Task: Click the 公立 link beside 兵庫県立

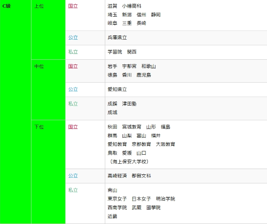Action: click(73, 38)
